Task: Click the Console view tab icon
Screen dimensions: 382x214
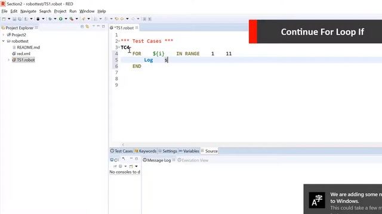Action: click(112, 160)
